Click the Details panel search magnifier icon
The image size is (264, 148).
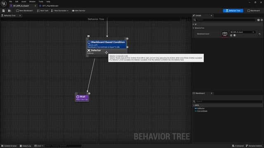pyautogui.click(x=195, y=20)
